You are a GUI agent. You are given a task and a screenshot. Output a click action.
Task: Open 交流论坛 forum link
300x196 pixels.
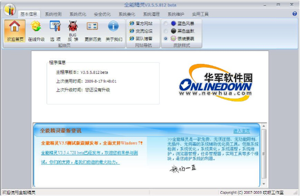coord(141,31)
